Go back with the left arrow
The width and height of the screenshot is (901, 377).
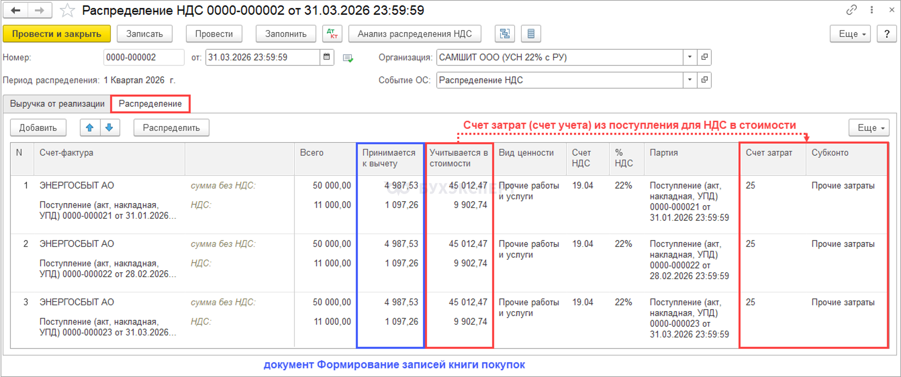(16, 10)
